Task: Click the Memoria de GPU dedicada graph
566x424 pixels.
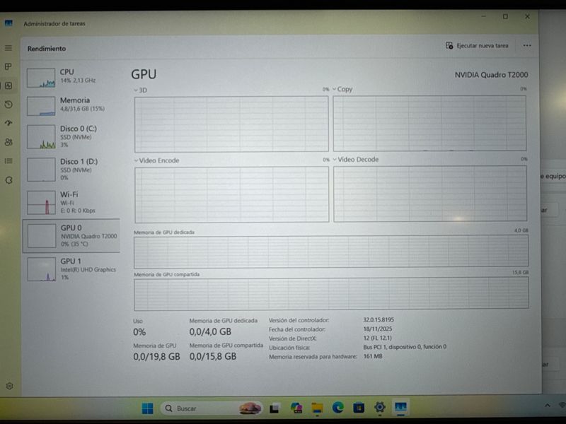Action: (x=331, y=252)
